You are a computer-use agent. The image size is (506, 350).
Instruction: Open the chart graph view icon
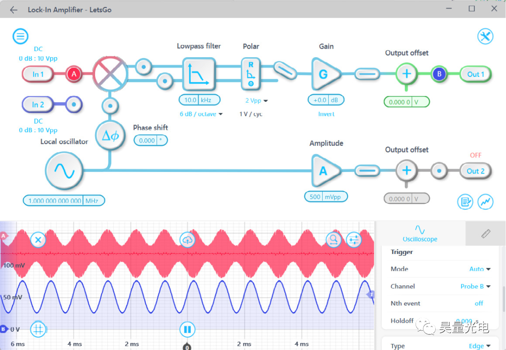tap(485, 202)
